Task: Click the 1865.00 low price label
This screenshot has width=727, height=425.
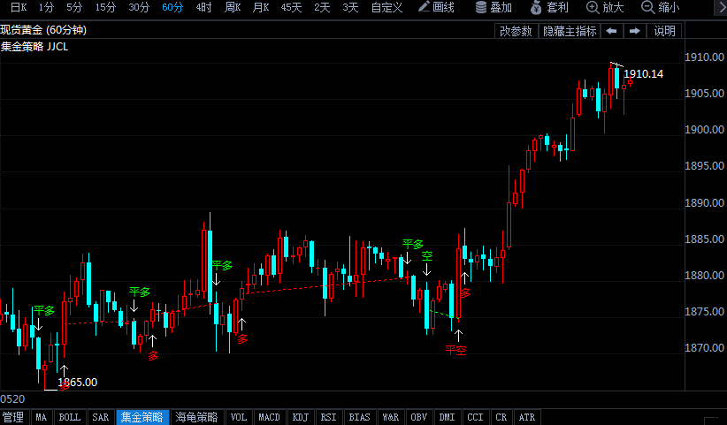Action: (x=78, y=383)
